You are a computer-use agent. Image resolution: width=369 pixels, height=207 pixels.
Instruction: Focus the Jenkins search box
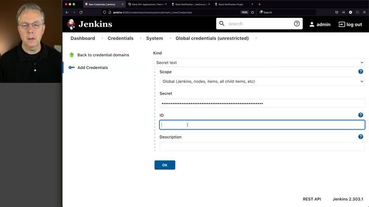[259, 24]
